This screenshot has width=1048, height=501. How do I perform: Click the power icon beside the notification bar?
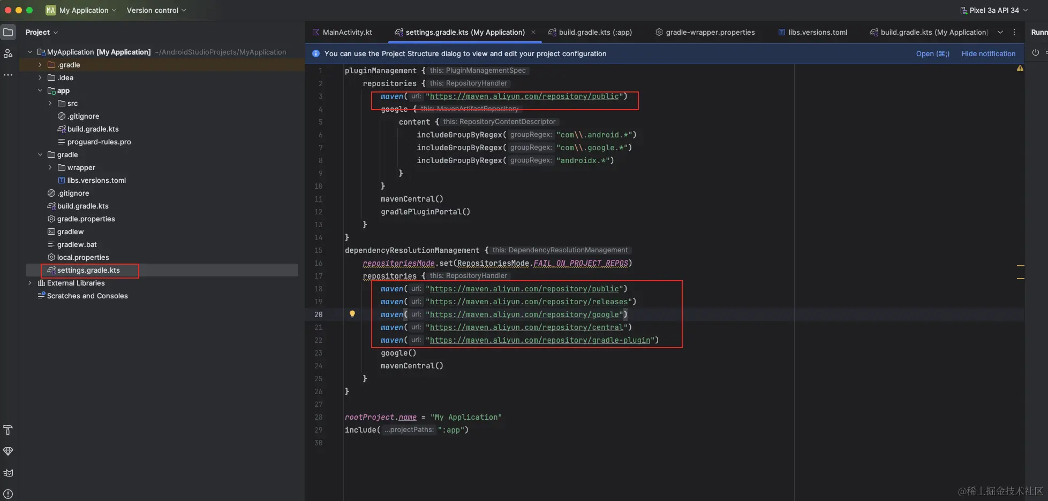point(1036,53)
